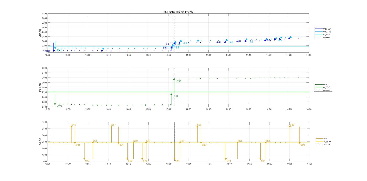Click the "Pitch AD" y-axis label
367x181 pixels.
[x=40, y=87]
